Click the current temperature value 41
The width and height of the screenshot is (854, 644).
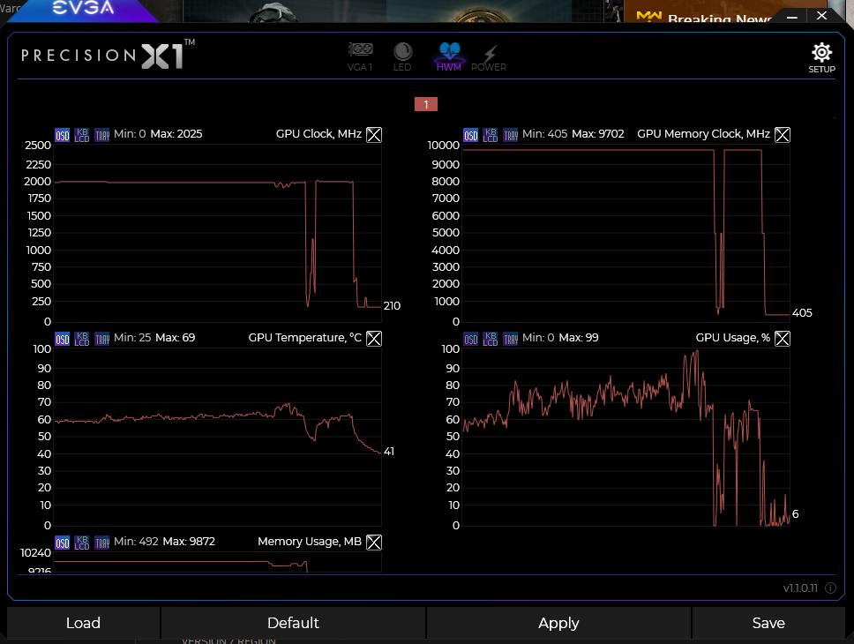point(389,452)
